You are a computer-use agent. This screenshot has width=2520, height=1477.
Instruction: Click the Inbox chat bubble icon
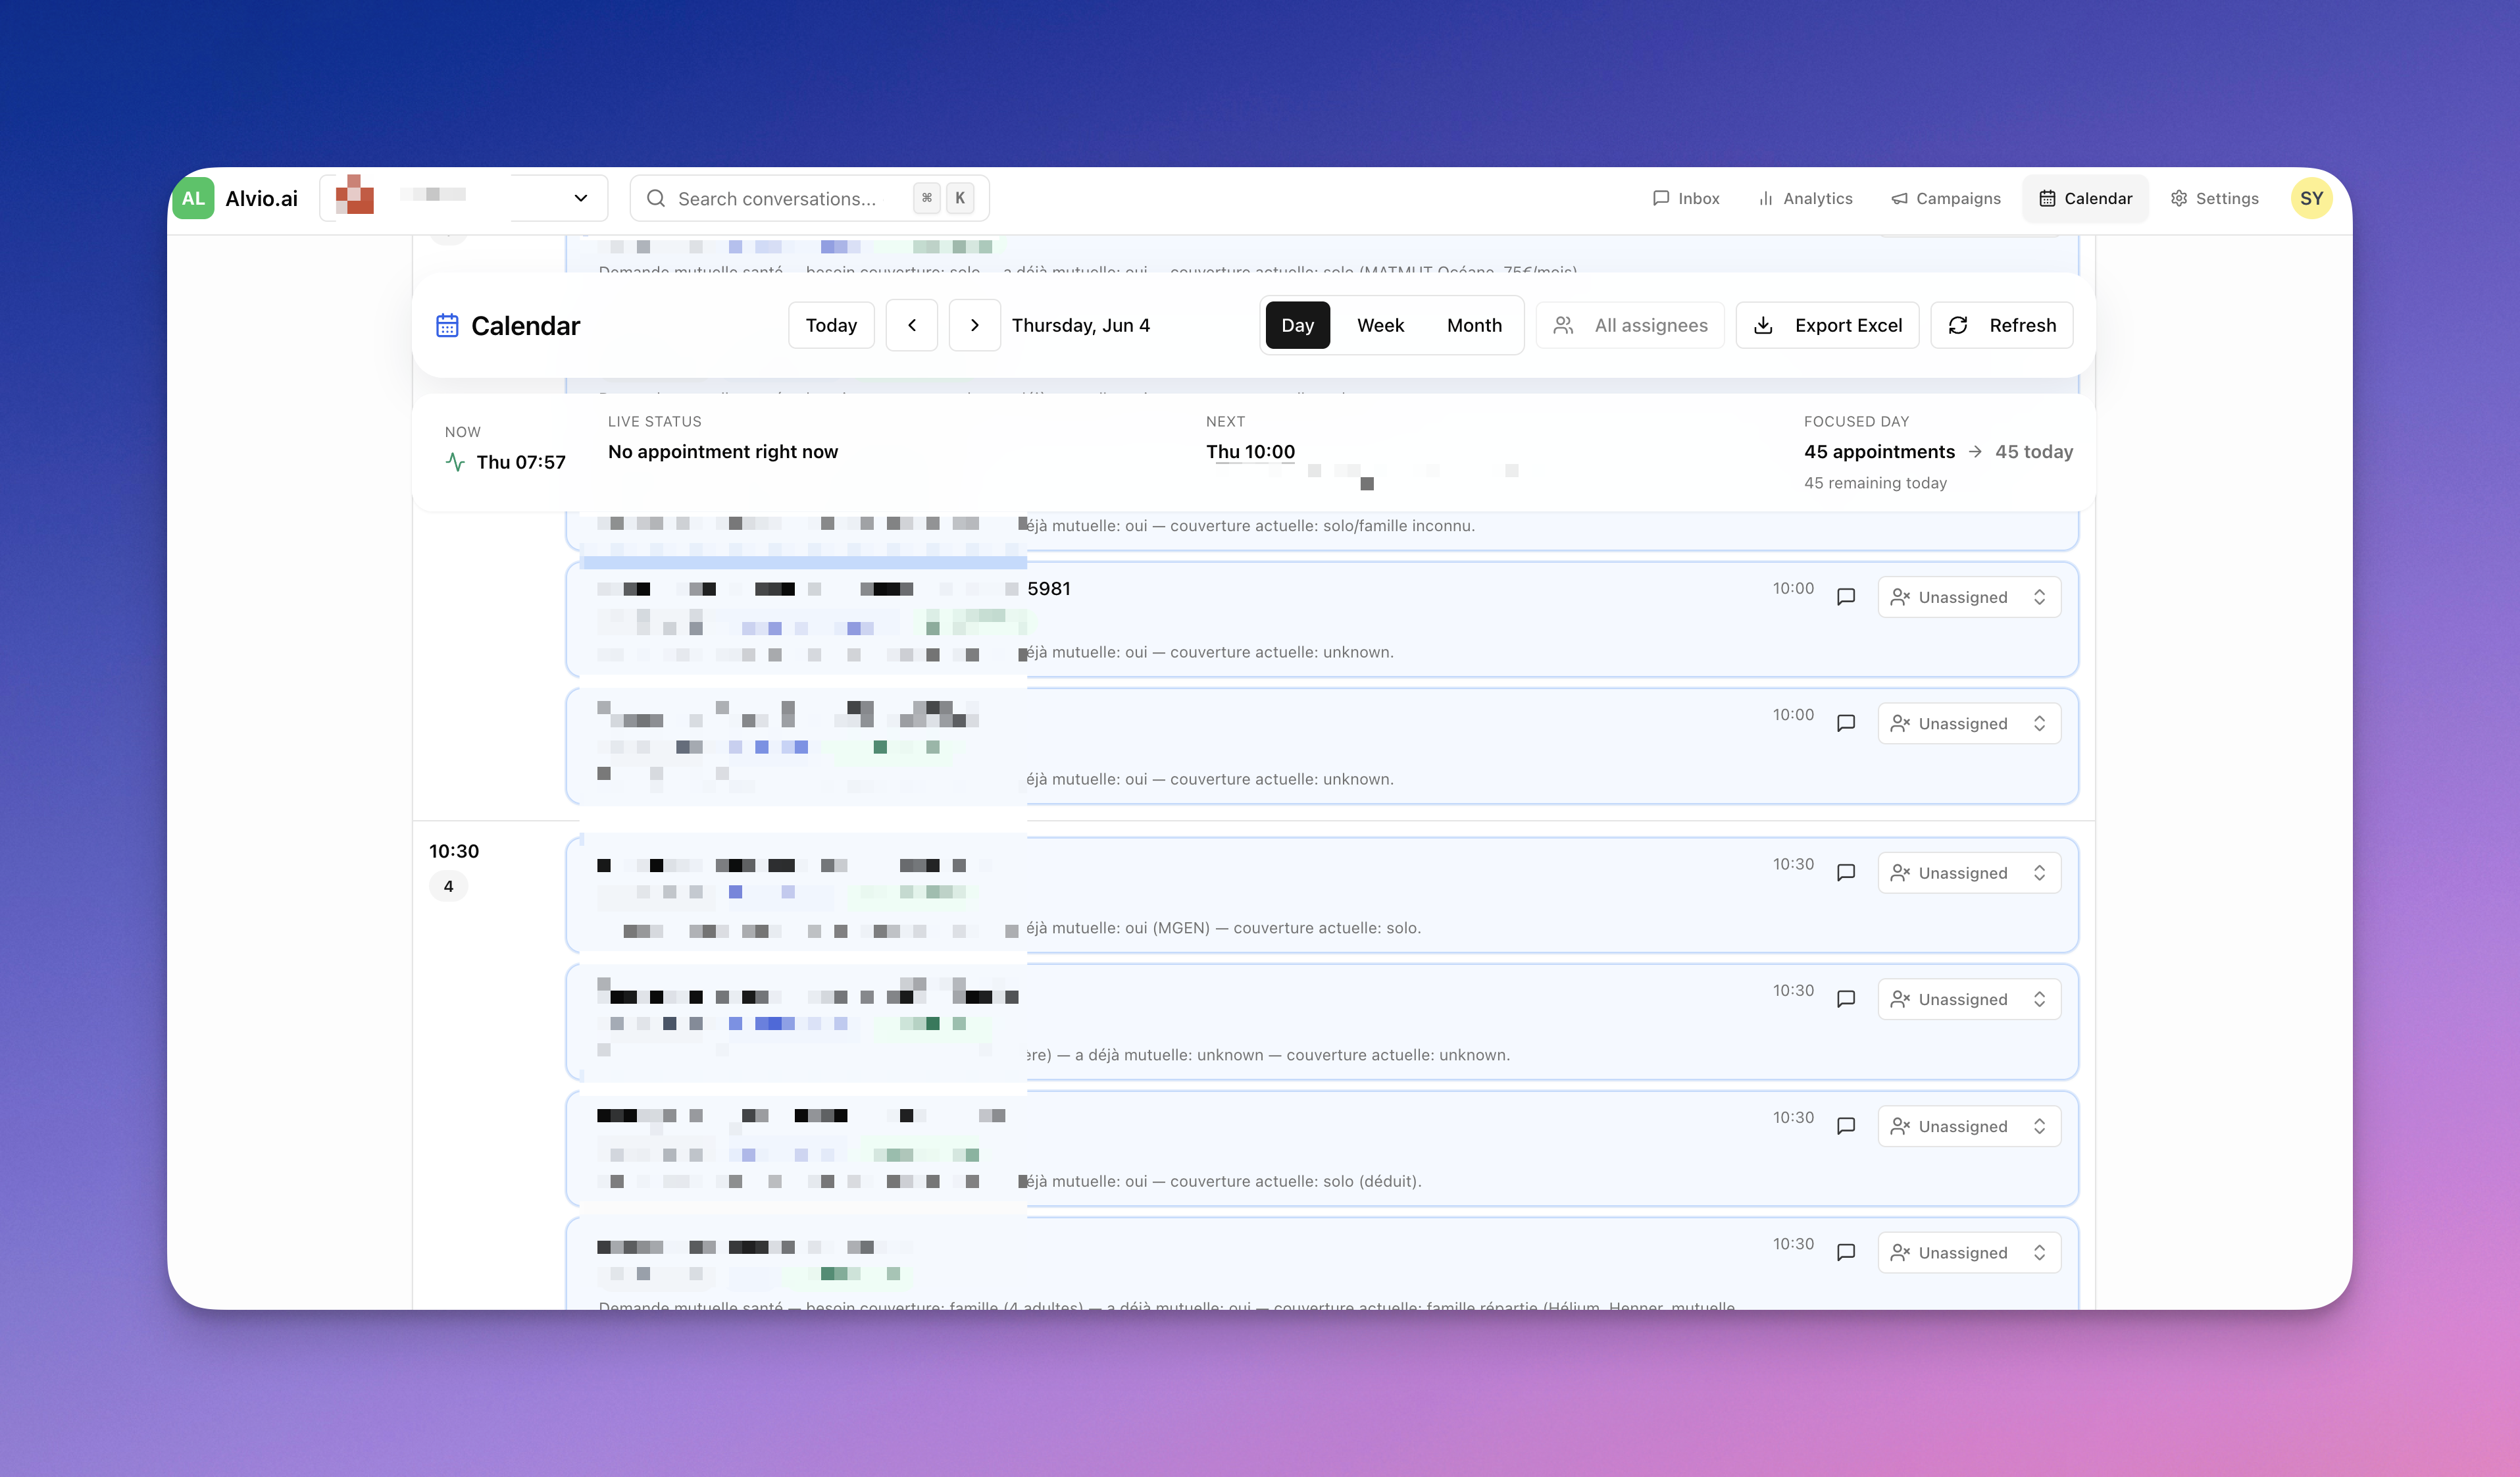coord(1661,198)
